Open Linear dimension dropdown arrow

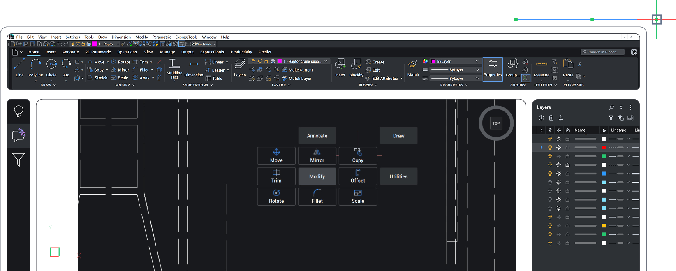pyautogui.click(x=227, y=62)
